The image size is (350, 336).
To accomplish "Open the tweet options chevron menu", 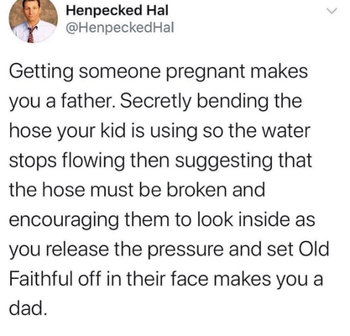I will (x=332, y=11).
